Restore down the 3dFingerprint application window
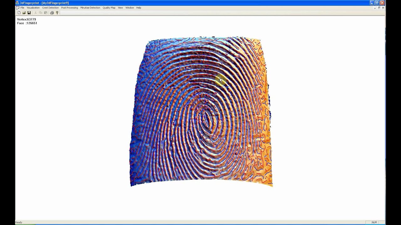Image resolution: width=401 pixels, height=225 pixels. pos(377,3)
